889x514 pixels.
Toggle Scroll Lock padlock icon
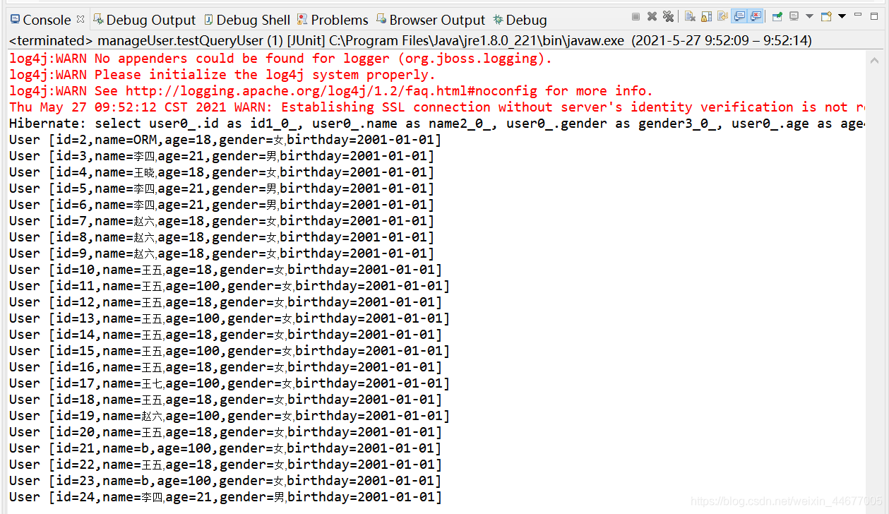(706, 16)
